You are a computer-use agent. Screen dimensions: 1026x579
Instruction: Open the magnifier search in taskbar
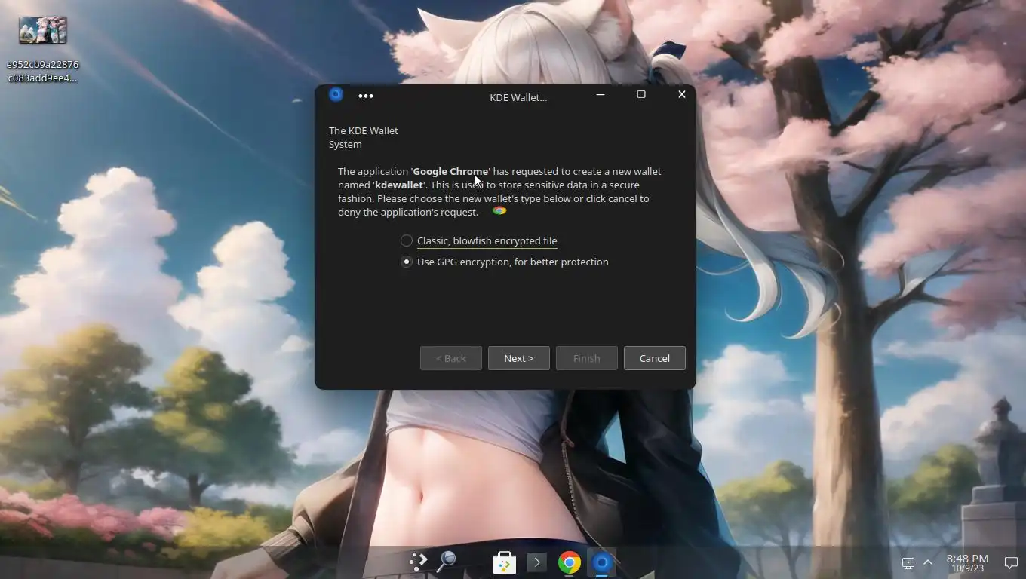(x=447, y=561)
